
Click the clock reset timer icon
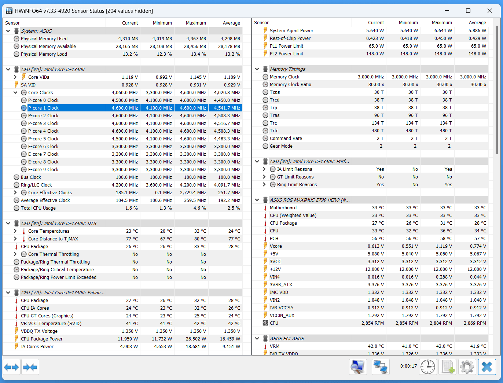coord(427,367)
